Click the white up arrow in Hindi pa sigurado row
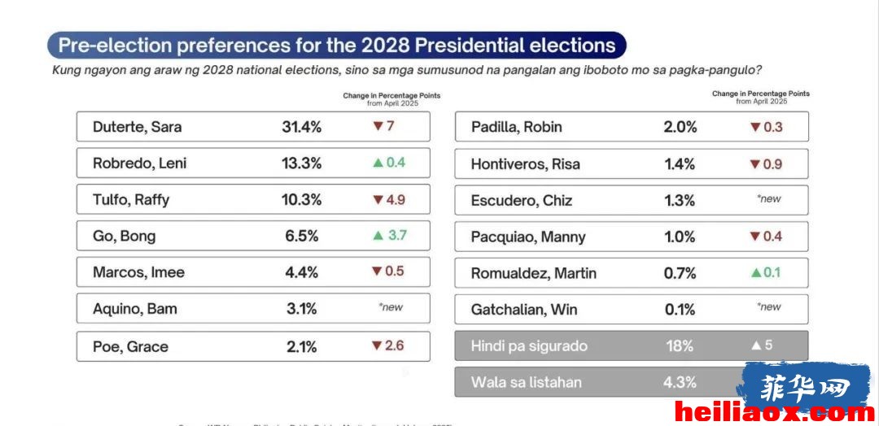Screen dimensions: 879x426 [x=756, y=346]
